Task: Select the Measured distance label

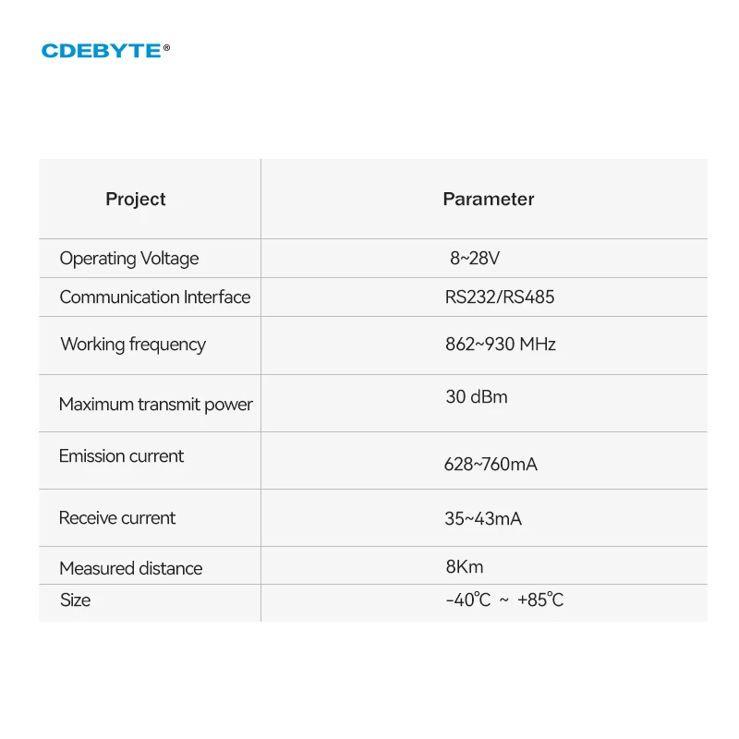Action: 131,569
